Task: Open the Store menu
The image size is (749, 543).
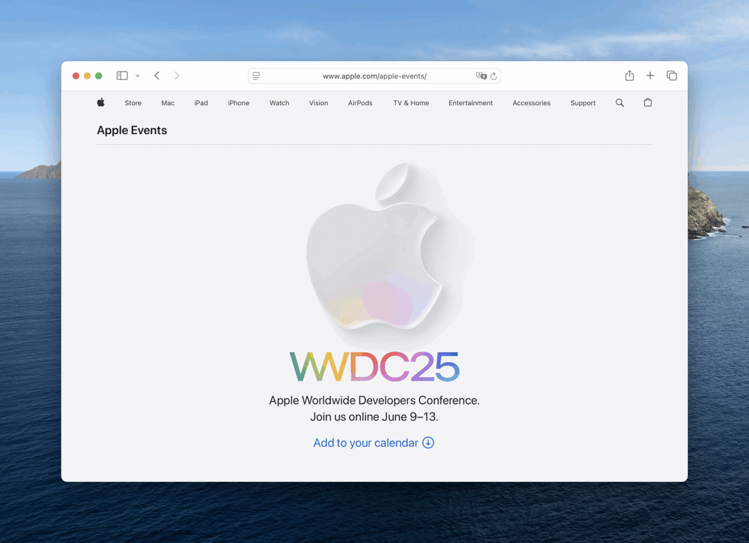Action: [x=133, y=103]
